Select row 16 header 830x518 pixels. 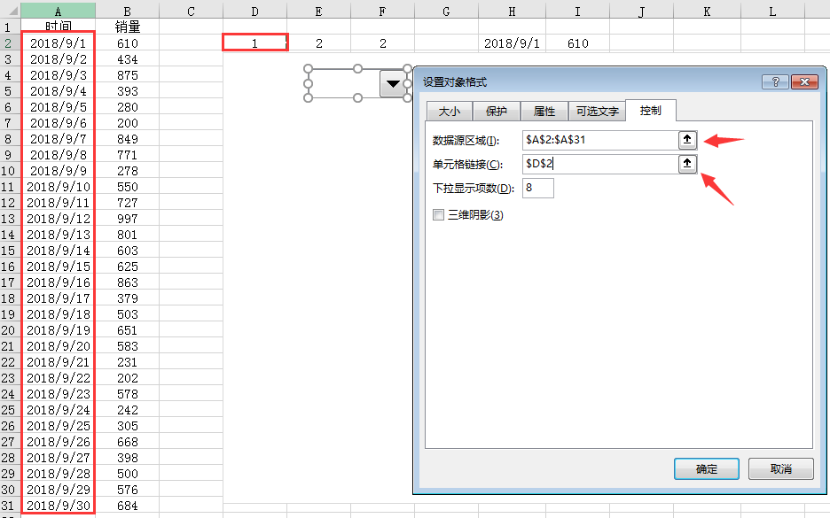(10, 266)
